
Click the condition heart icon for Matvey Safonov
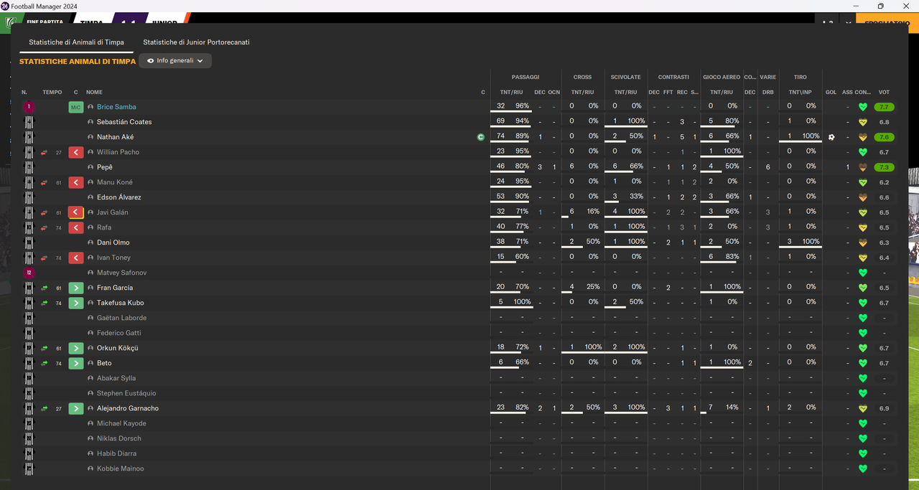pos(863,273)
